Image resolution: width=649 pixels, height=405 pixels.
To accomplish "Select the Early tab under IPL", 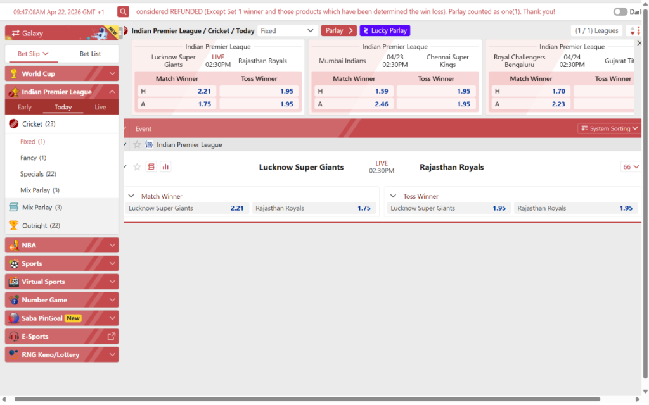I will (x=25, y=108).
